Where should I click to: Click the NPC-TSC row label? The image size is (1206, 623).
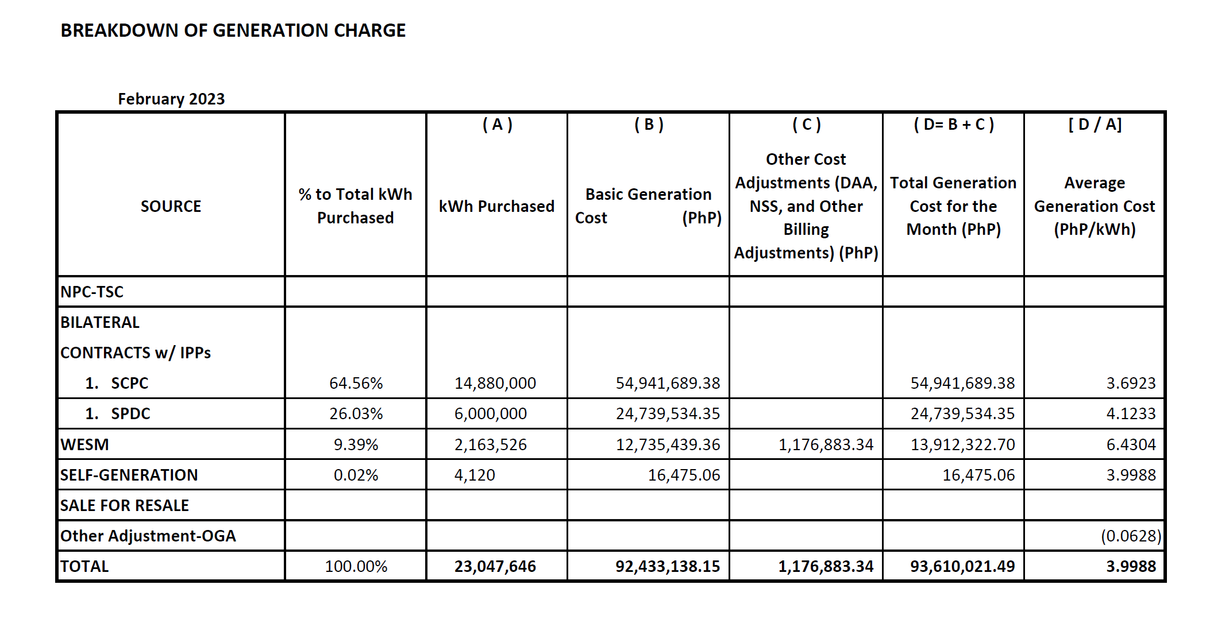[x=92, y=292]
